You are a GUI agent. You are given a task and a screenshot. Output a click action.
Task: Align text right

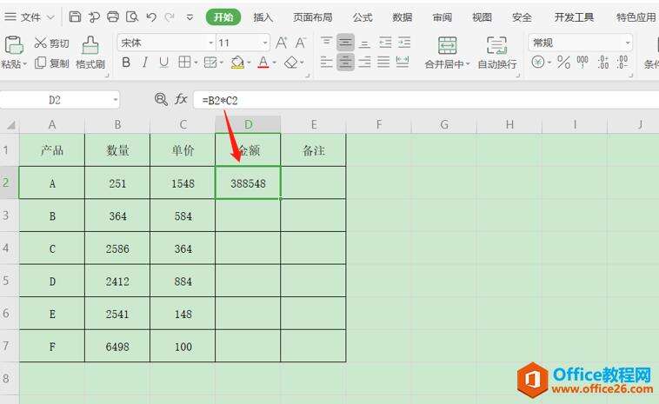pyautogui.click(x=364, y=63)
